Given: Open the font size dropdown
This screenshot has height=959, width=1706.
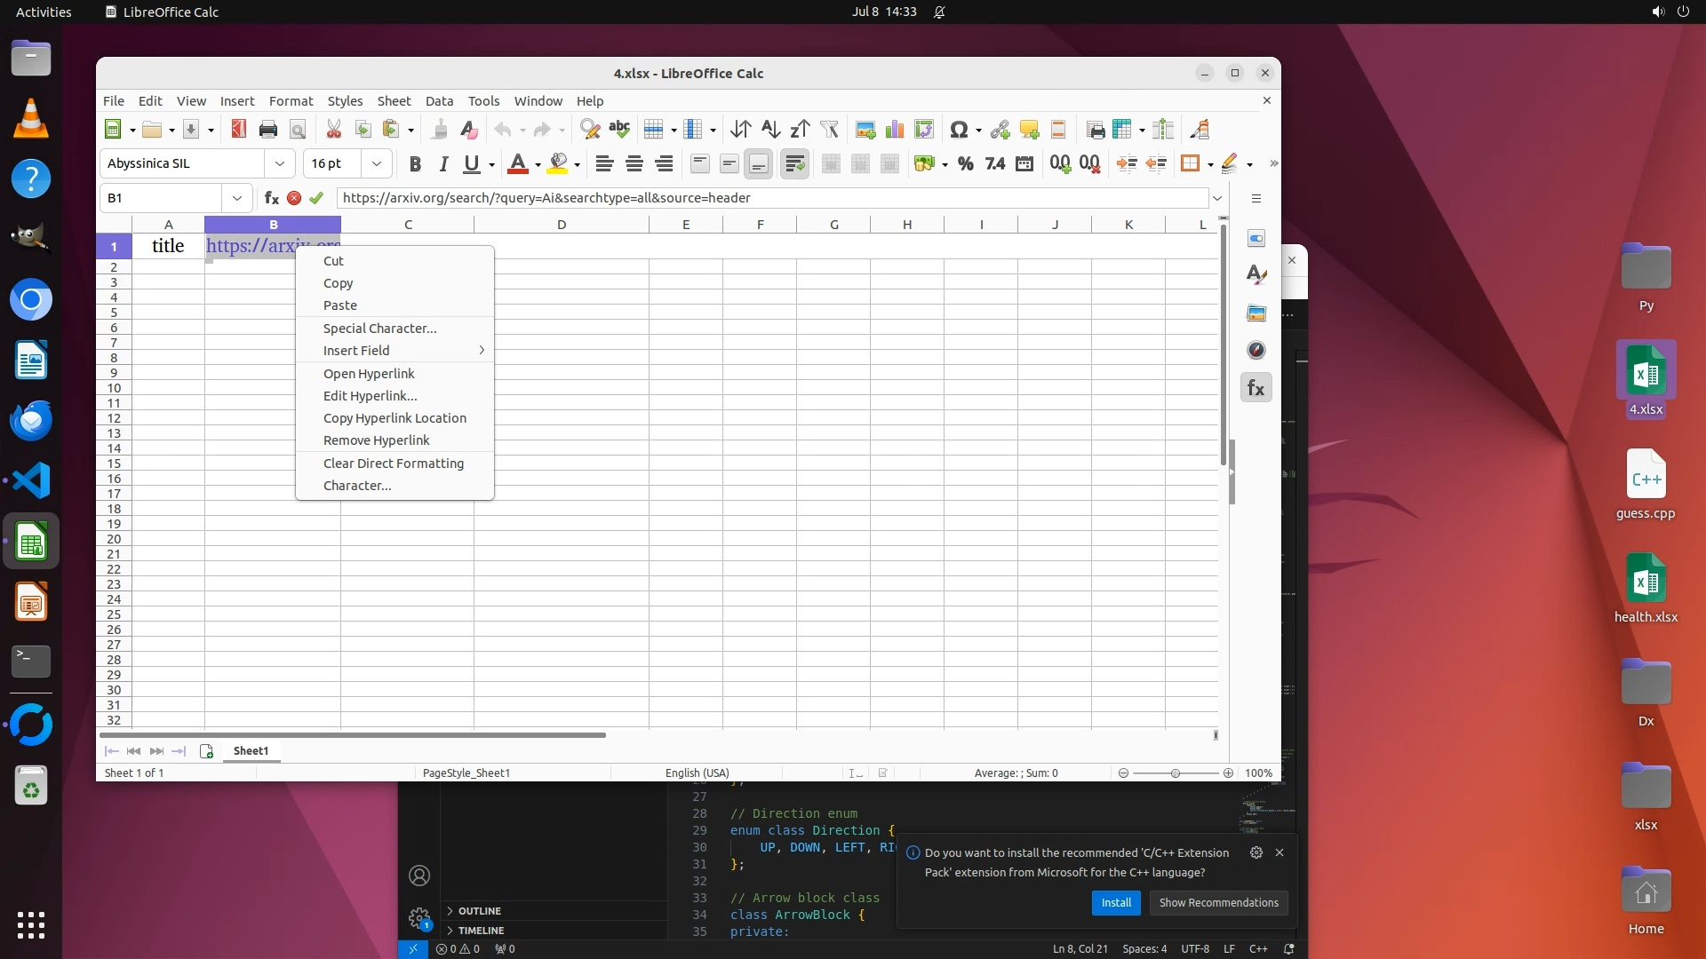Looking at the screenshot, I should (x=377, y=163).
